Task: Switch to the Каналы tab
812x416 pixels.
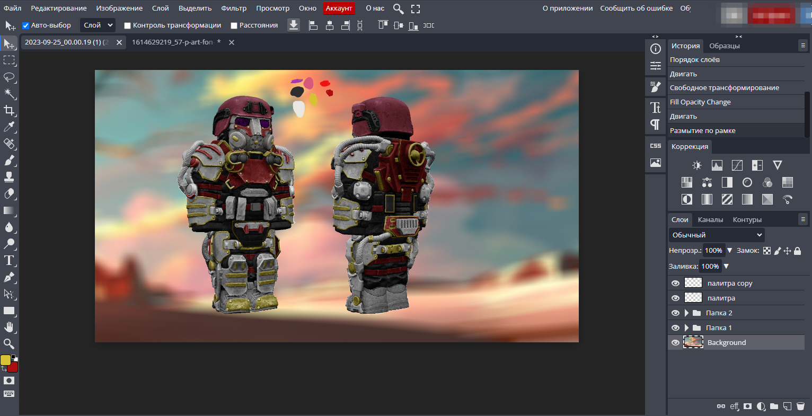Action: [x=710, y=220]
